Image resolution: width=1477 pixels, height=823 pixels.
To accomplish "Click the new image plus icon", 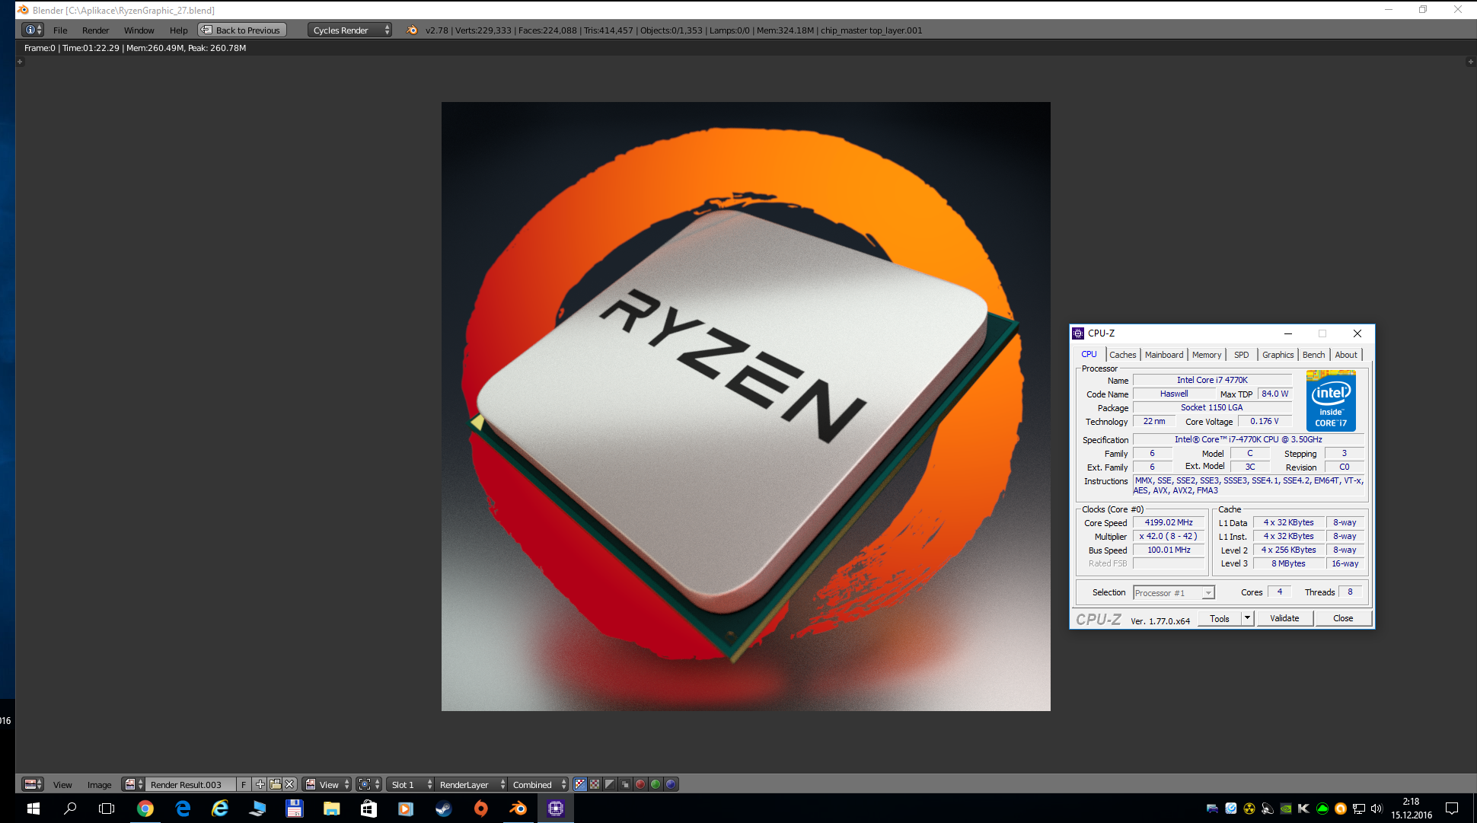I will pyautogui.click(x=260, y=784).
